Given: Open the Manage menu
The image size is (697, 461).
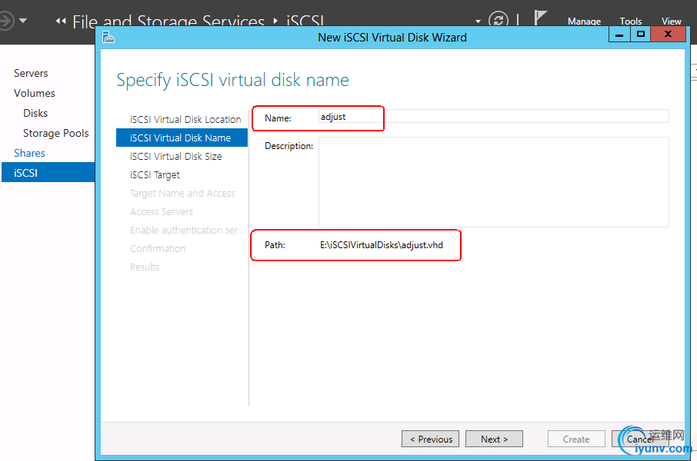Looking at the screenshot, I should pyautogui.click(x=584, y=22).
